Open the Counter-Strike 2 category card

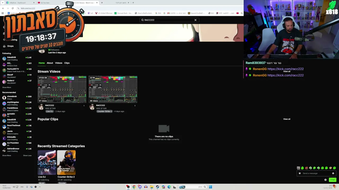[66, 163]
